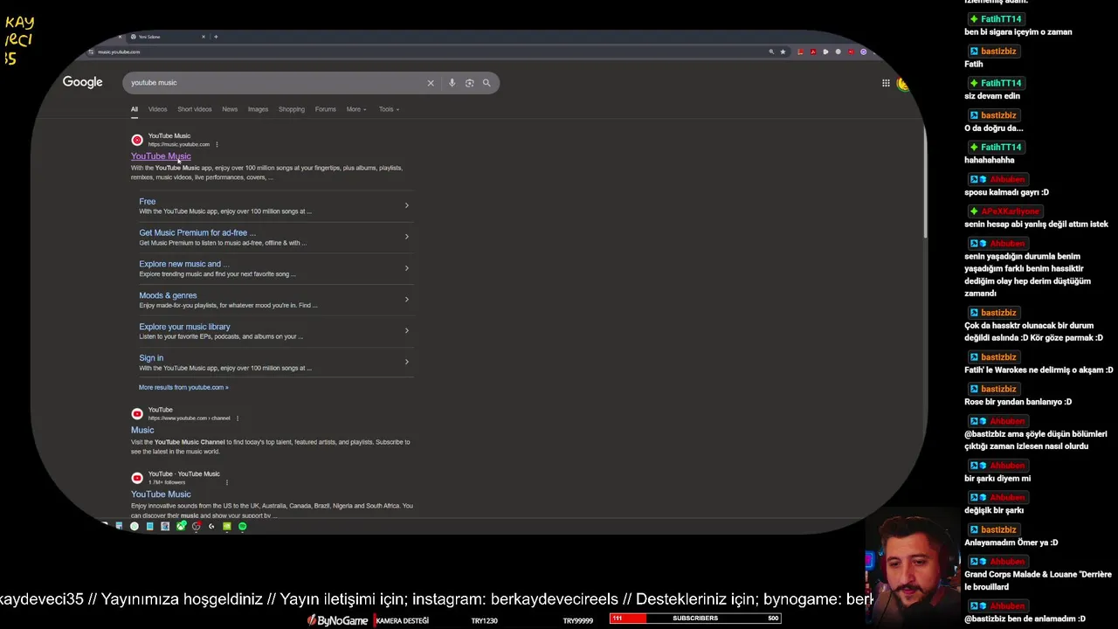
Task: Select the All results tab
Action: 135,109
